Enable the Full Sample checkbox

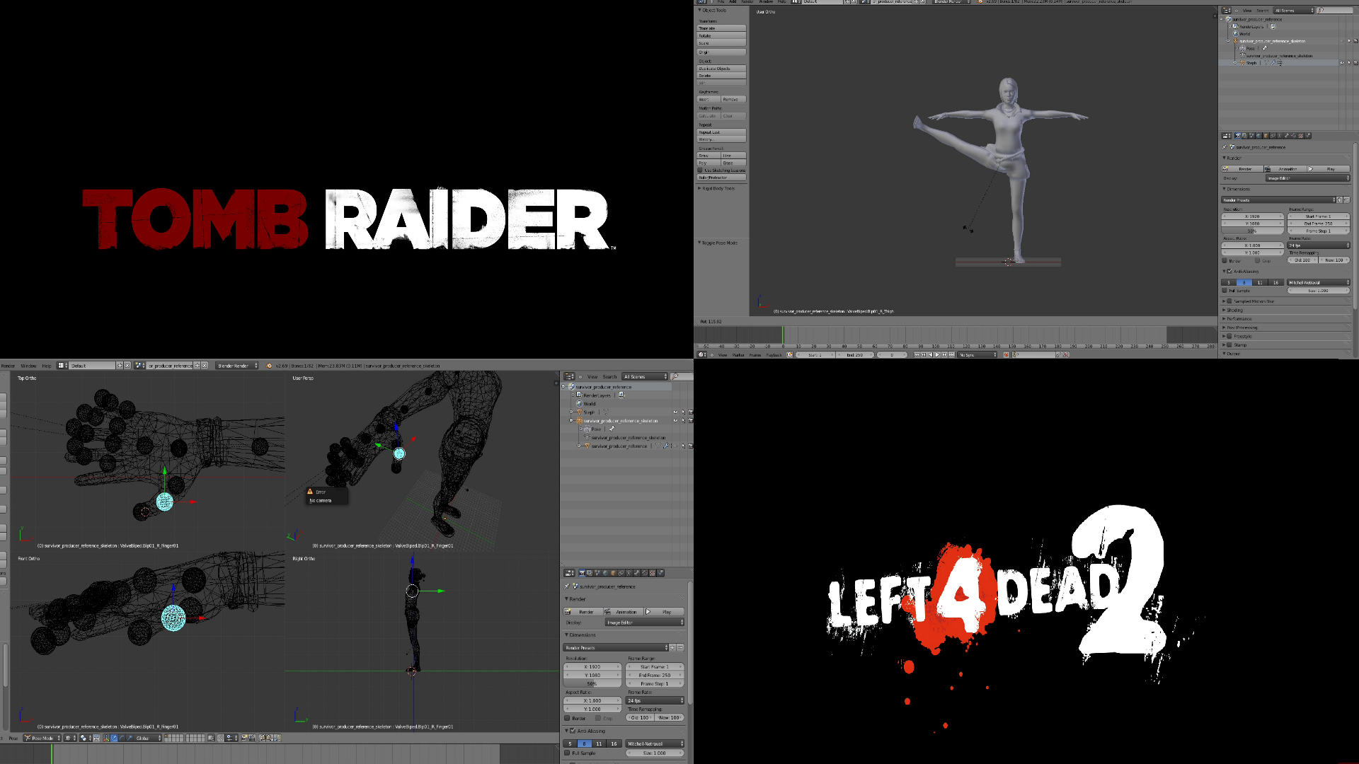tap(567, 753)
